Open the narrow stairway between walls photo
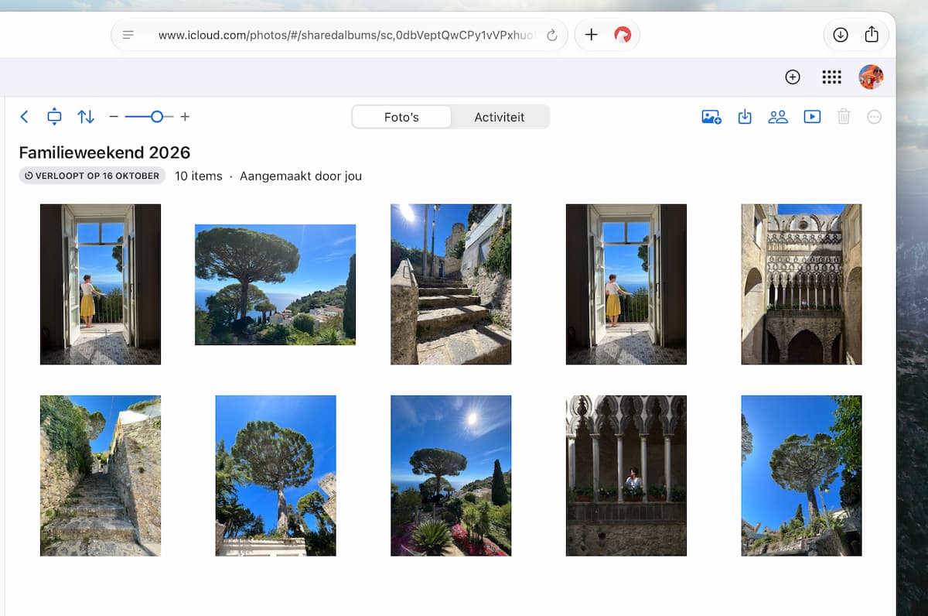Screen dimensions: 928x616 click(x=101, y=476)
